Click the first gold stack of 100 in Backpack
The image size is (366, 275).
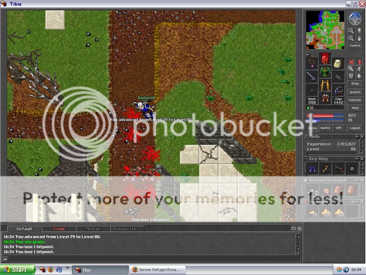326,212
